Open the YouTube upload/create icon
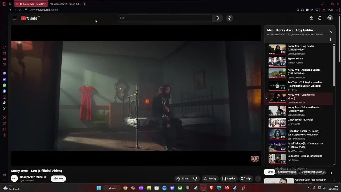Viewport: 341px width, 192px height. point(311,18)
